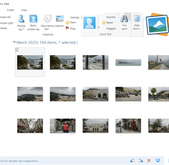The height and width of the screenshot is (165, 169).
Task: Select the panoramic rock over sea photo
Action: (128, 62)
